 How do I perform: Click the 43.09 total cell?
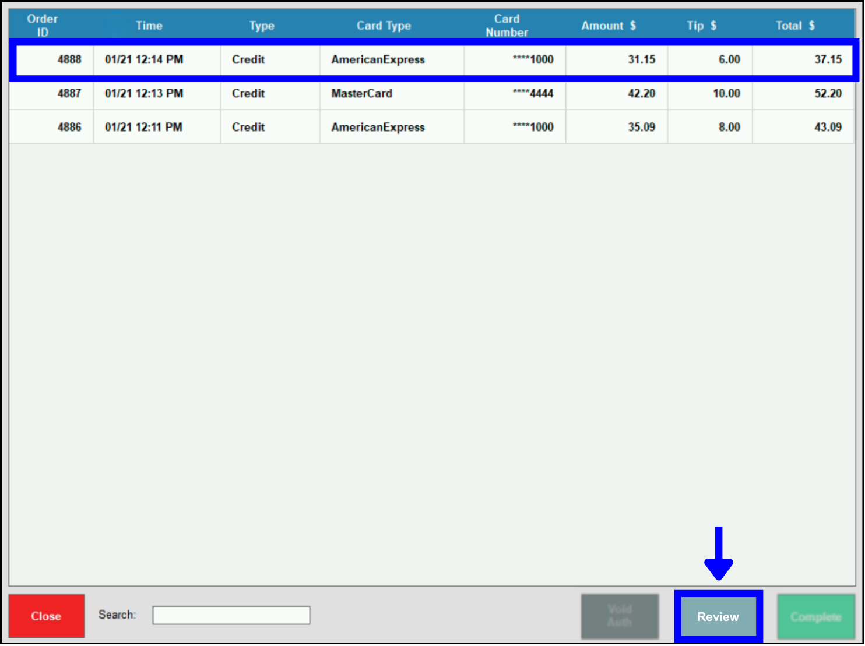828,127
